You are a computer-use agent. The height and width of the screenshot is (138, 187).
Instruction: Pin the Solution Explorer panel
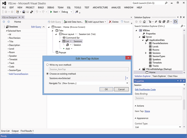tap(181, 17)
